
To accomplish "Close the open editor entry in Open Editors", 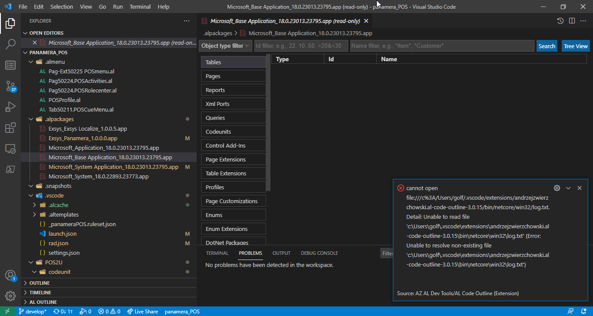I will (35, 43).
